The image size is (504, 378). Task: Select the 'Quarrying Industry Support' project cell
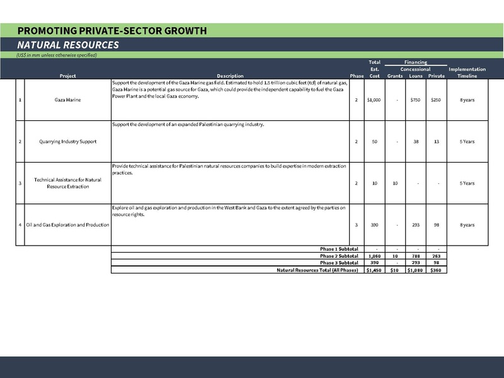coord(68,141)
